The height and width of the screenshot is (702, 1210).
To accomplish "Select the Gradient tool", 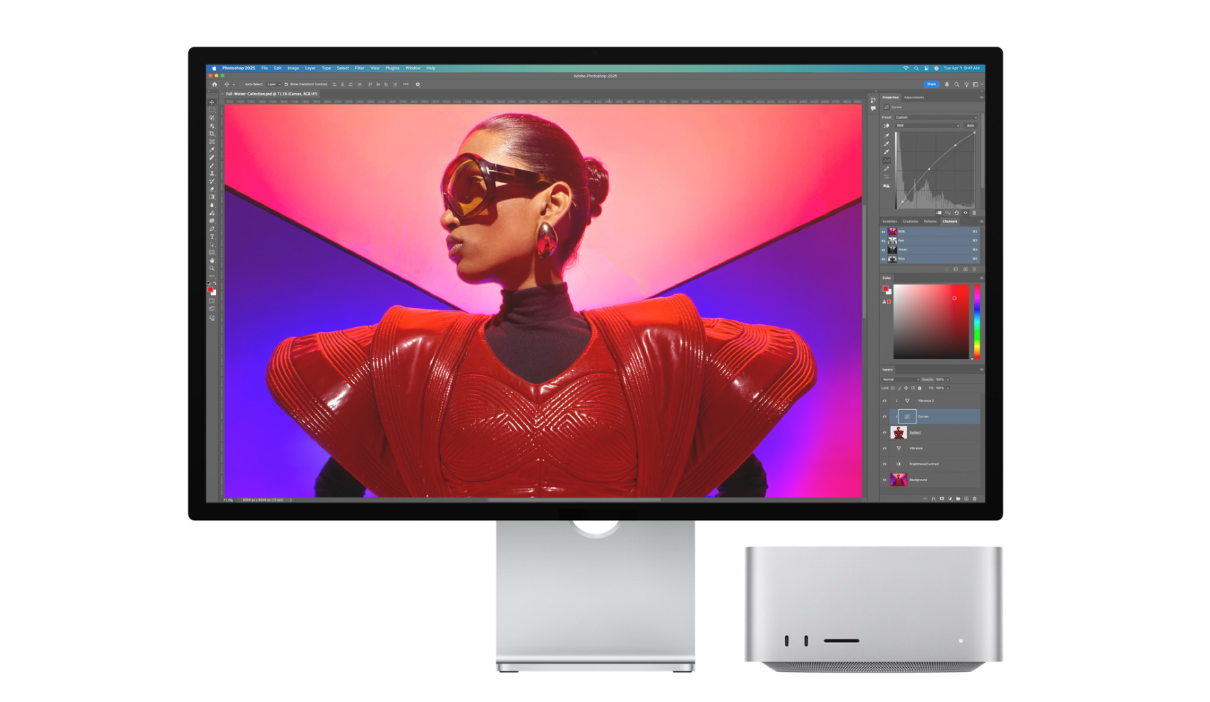I will 212,197.
